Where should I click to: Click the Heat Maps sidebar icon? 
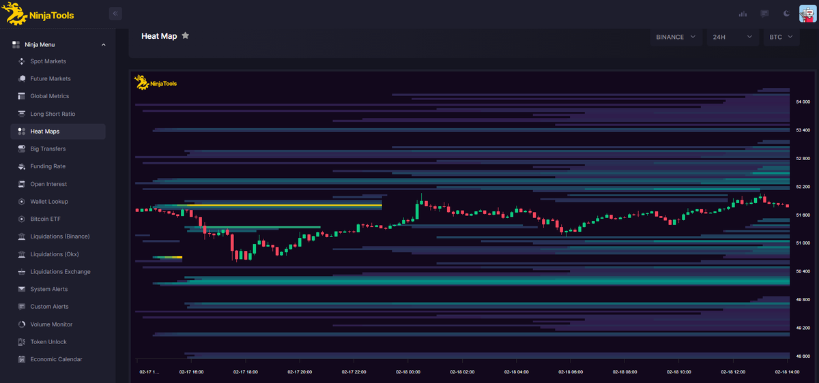tap(22, 132)
